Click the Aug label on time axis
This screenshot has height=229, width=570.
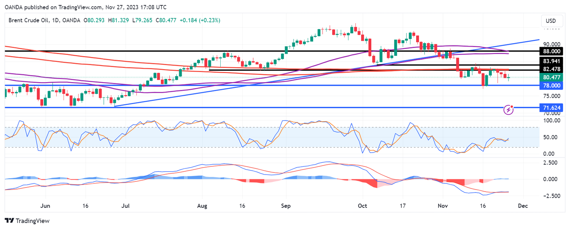(202, 206)
